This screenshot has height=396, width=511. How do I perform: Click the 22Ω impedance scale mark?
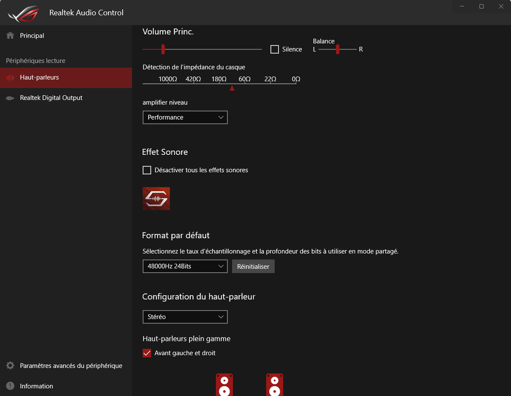[270, 79]
